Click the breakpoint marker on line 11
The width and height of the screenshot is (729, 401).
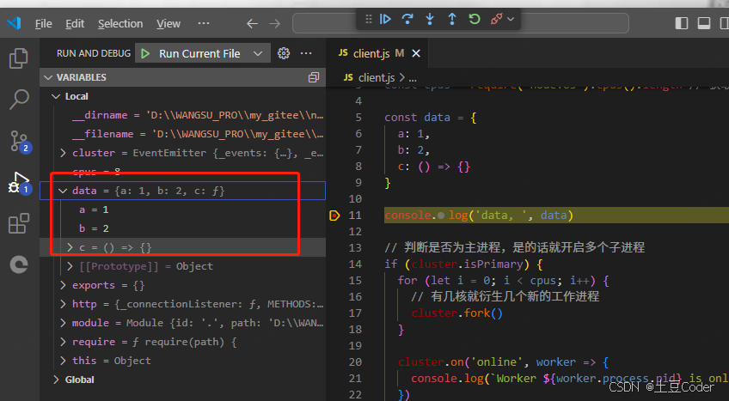334,216
